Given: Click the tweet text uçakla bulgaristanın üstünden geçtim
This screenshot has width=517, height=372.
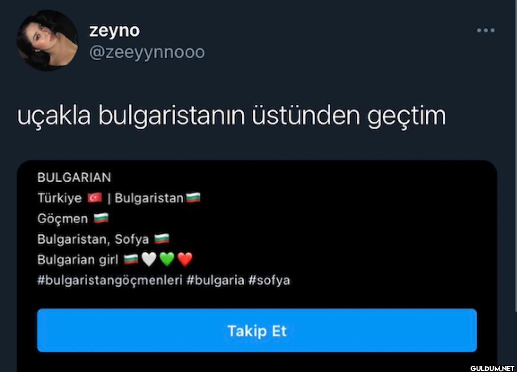Looking at the screenshot, I should pyautogui.click(x=231, y=116).
